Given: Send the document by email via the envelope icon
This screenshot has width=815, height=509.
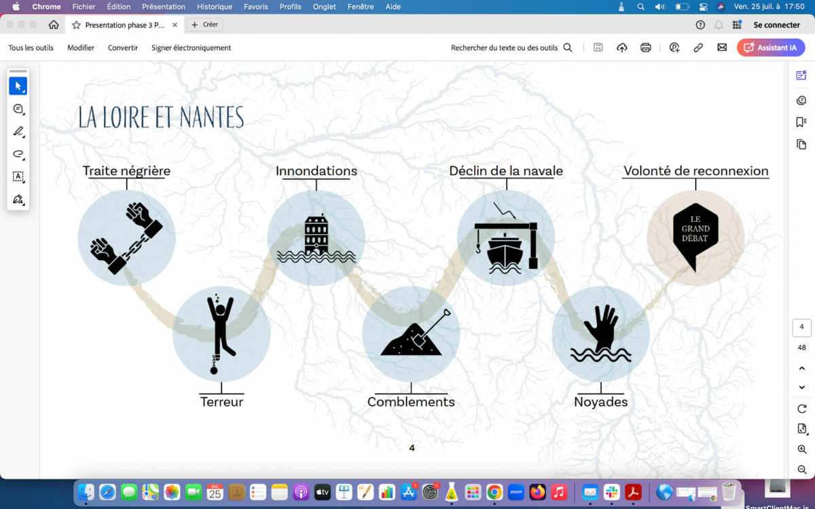Looking at the screenshot, I should pyautogui.click(x=722, y=48).
